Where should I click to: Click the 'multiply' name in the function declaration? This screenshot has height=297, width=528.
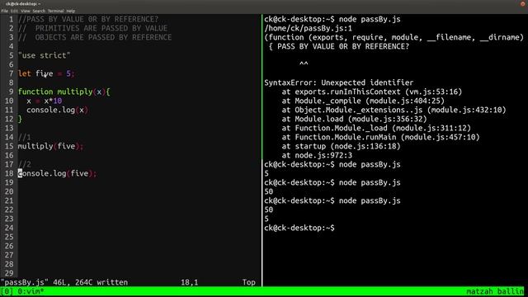click(x=75, y=92)
